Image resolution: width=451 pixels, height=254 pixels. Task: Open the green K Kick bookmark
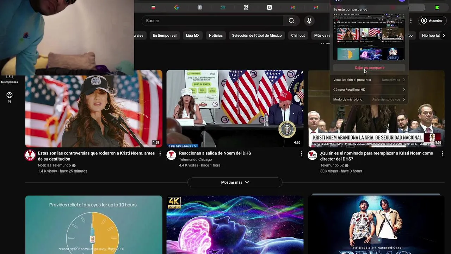tap(437, 7)
